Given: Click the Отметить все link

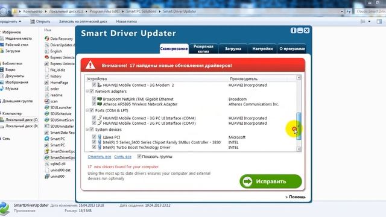Looking at the screenshot, I should [99, 157].
